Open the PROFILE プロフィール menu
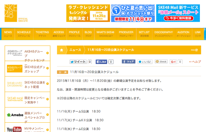 (x=74, y=34)
